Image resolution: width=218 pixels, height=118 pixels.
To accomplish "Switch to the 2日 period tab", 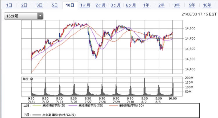I will [x=24, y=5].
